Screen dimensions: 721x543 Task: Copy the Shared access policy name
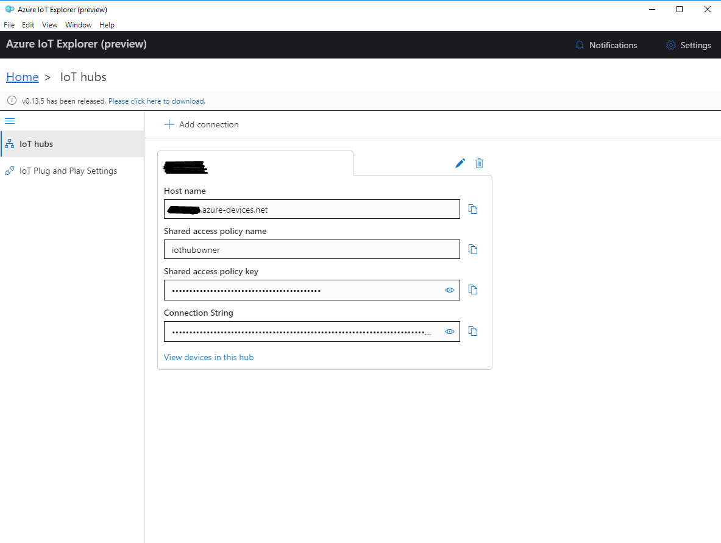coord(473,249)
